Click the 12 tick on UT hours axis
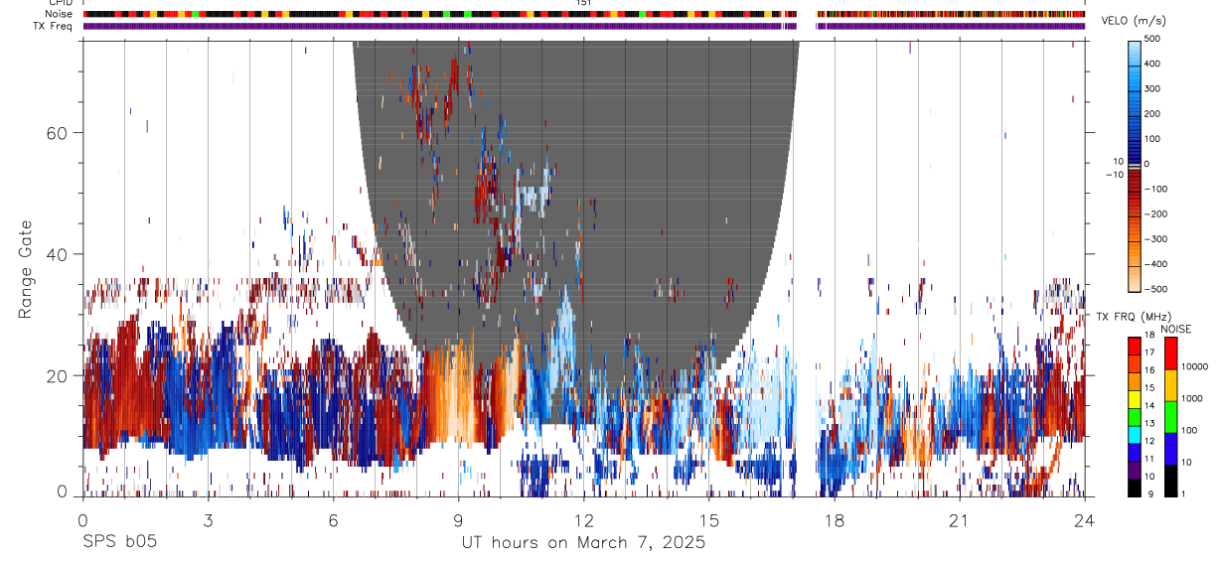Screen dimensions: 1220x563 click(583, 518)
